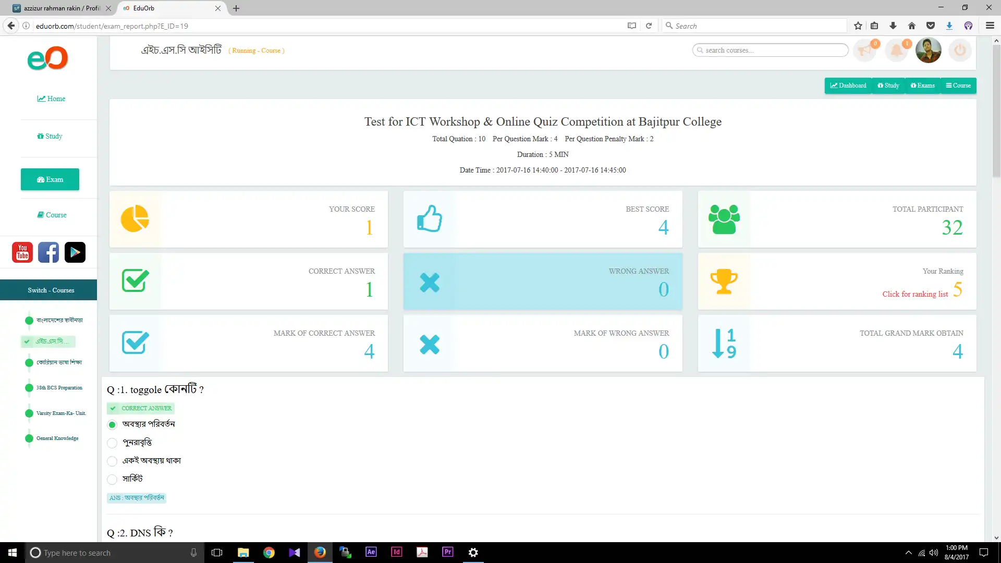Click the YouTube icon in sidebar

[22, 252]
